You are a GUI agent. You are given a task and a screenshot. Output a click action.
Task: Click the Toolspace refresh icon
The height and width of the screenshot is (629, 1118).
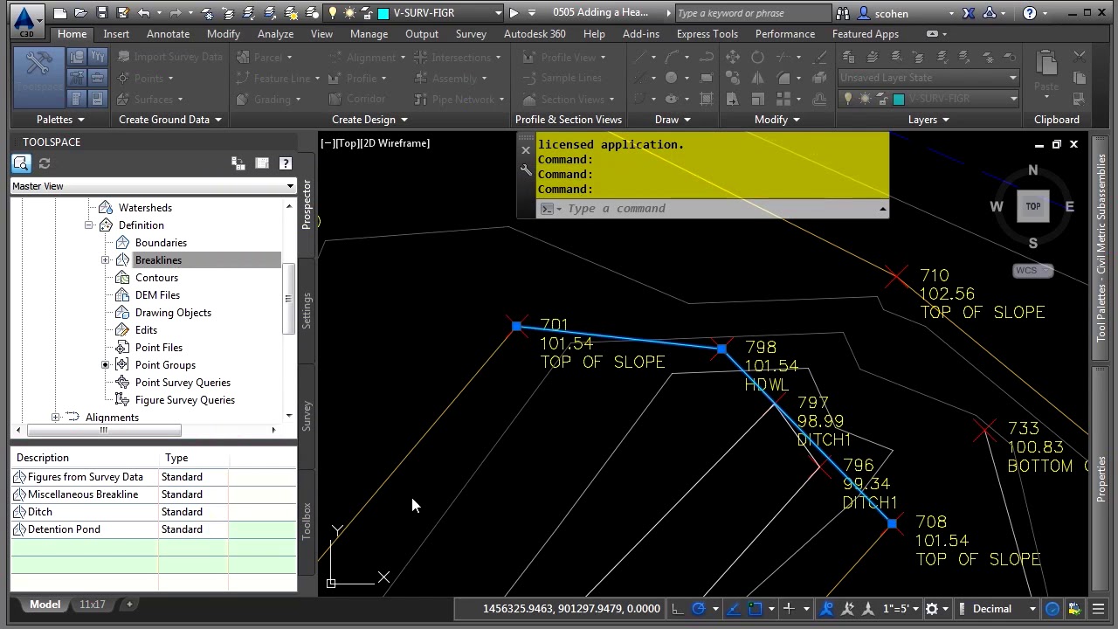pyautogui.click(x=45, y=163)
